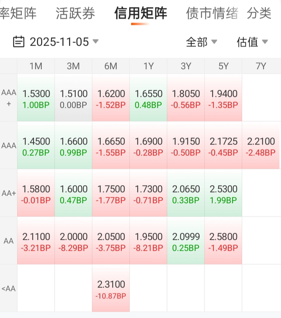Select the 信用矩阵 tab
Viewport: 281px width, 318px height.
point(140,14)
